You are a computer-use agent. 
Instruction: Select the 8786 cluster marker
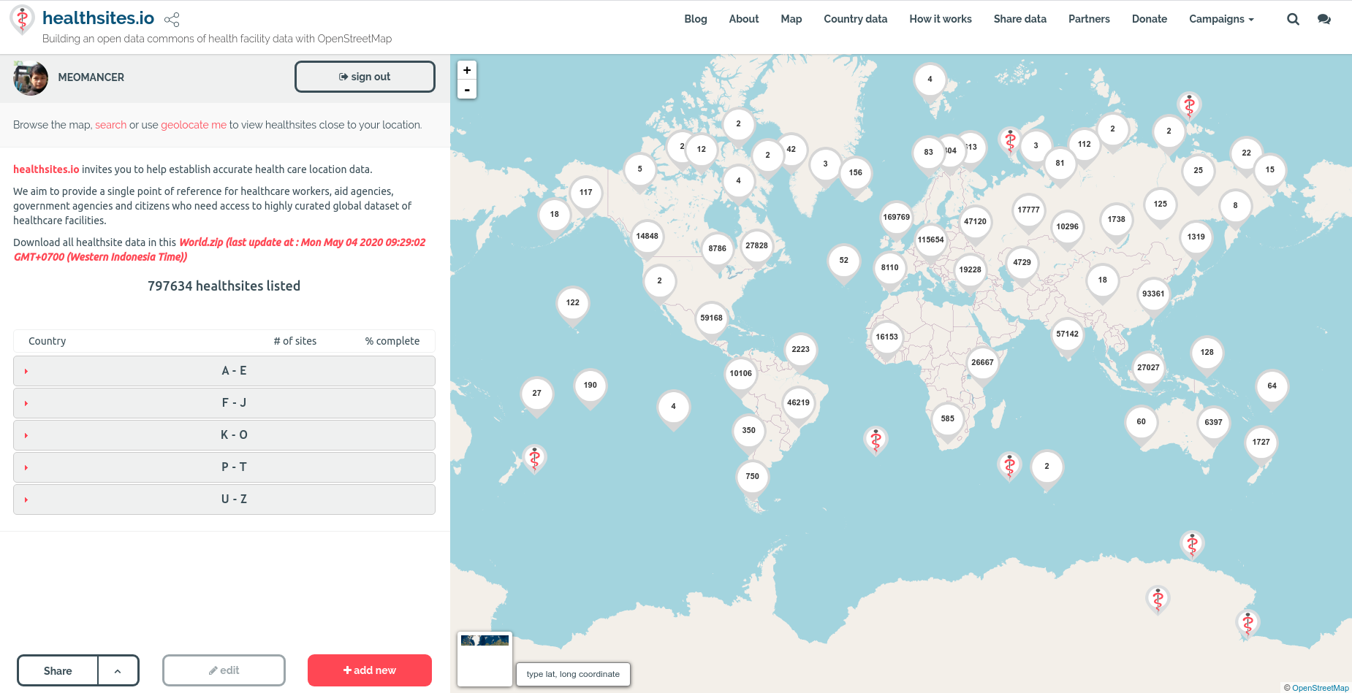tap(717, 248)
